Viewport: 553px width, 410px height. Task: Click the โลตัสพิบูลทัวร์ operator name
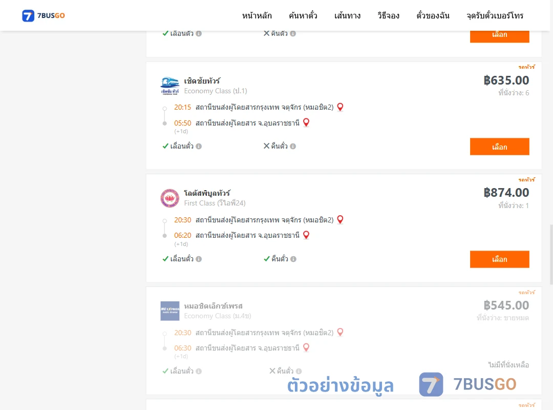pyautogui.click(x=207, y=193)
